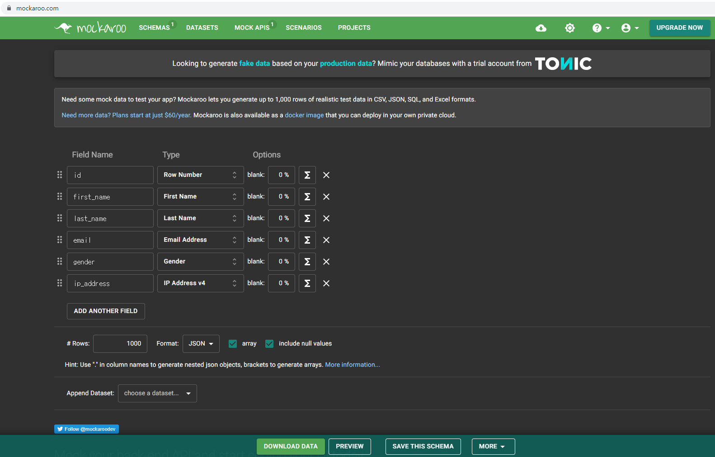Open the JSON format dropdown
715x457 pixels.
[x=201, y=344]
